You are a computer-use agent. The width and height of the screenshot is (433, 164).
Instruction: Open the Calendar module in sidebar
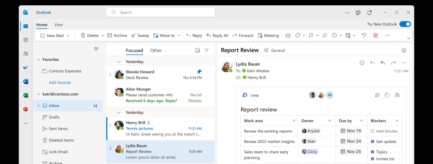coord(26,40)
